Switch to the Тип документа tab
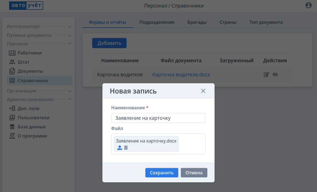The image size is (317, 192). point(266,22)
